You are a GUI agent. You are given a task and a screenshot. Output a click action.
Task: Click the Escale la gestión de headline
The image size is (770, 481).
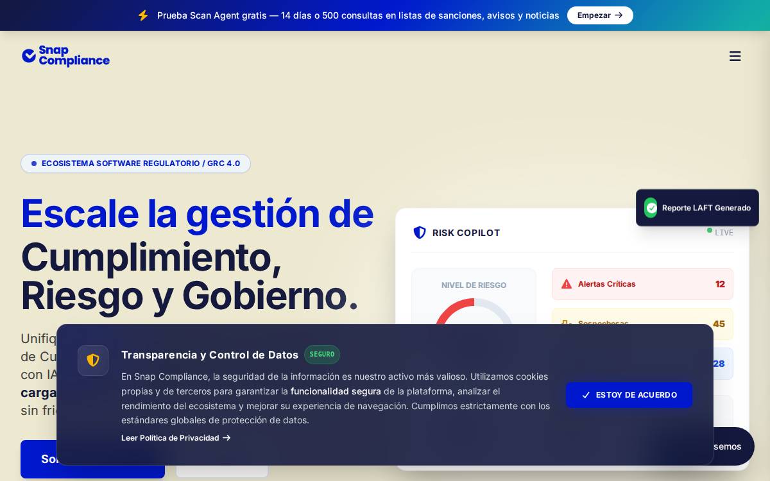[197, 214]
